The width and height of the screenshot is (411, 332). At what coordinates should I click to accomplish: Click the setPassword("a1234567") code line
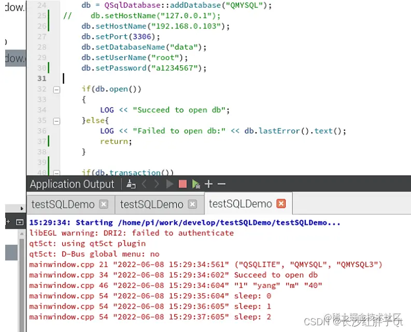(144, 68)
